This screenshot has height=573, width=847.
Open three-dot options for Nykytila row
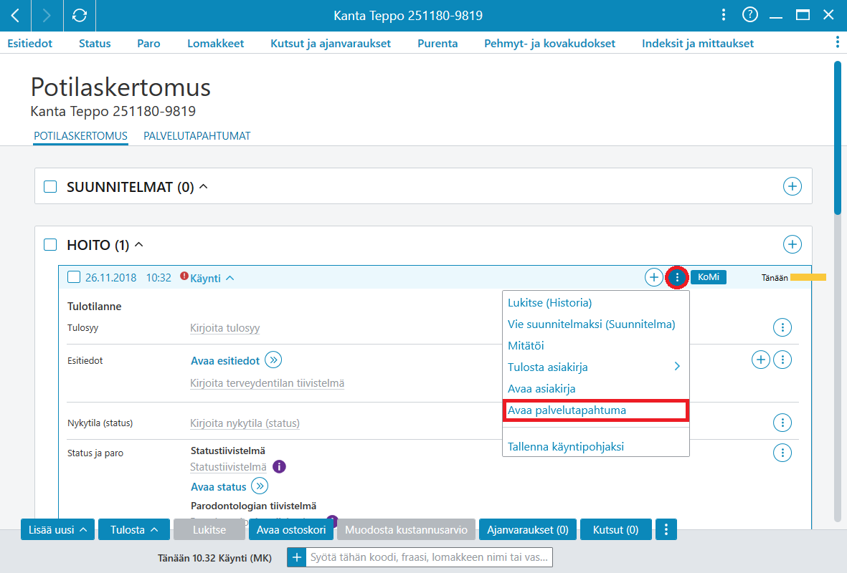[782, 423]
